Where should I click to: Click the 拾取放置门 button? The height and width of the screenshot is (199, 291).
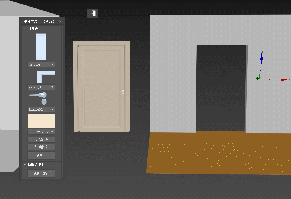coord(41,174)
